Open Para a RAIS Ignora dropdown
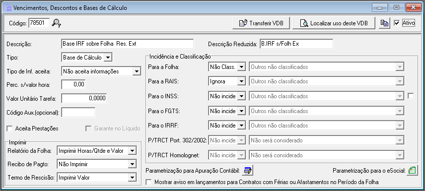The image size is (425, 191). tap(227, 81)
